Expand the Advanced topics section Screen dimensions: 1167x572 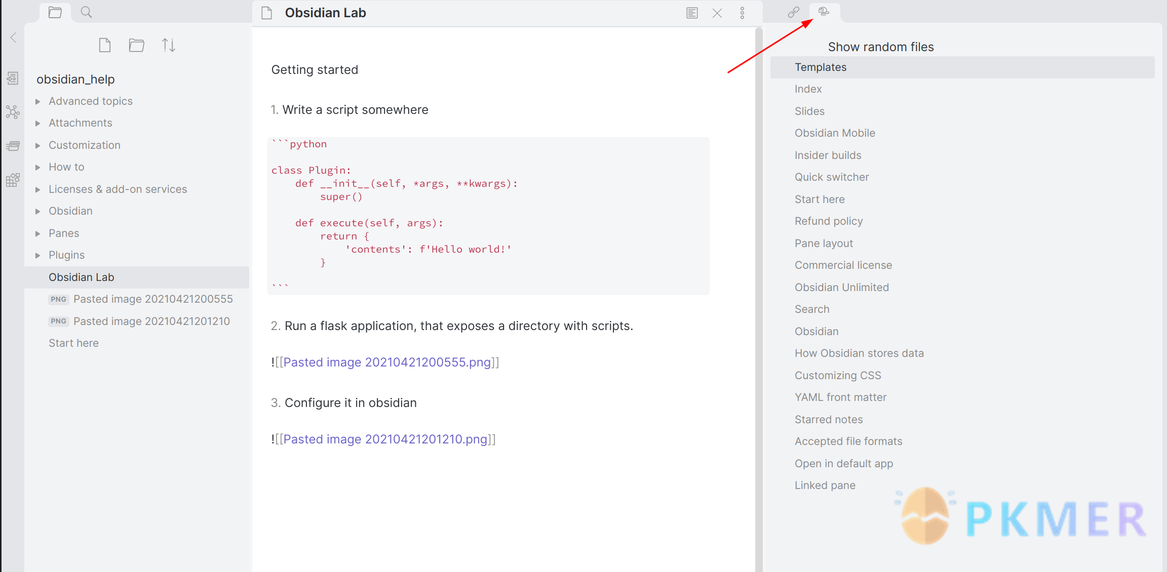click(38, 100)
